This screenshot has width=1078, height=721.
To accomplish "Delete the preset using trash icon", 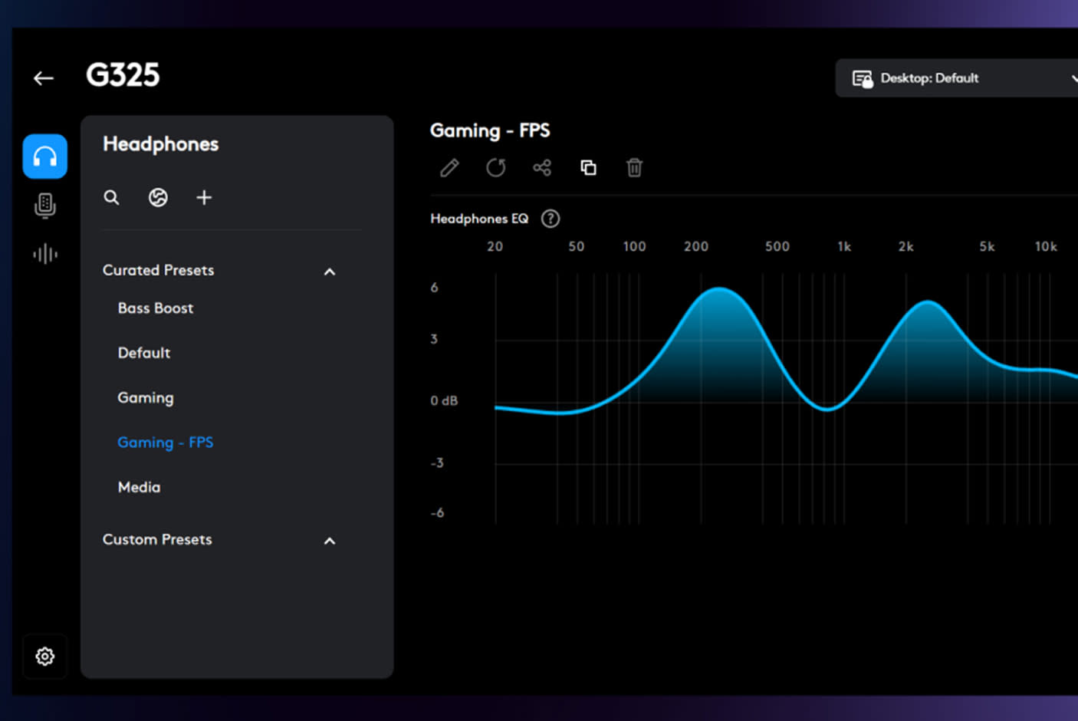I will point(634,168).
